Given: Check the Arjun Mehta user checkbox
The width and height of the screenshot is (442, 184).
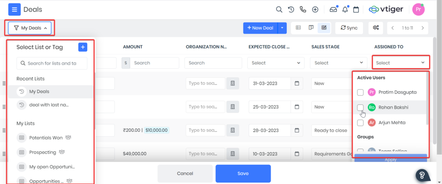Looking at the screenshot, I should click(360, 123).
